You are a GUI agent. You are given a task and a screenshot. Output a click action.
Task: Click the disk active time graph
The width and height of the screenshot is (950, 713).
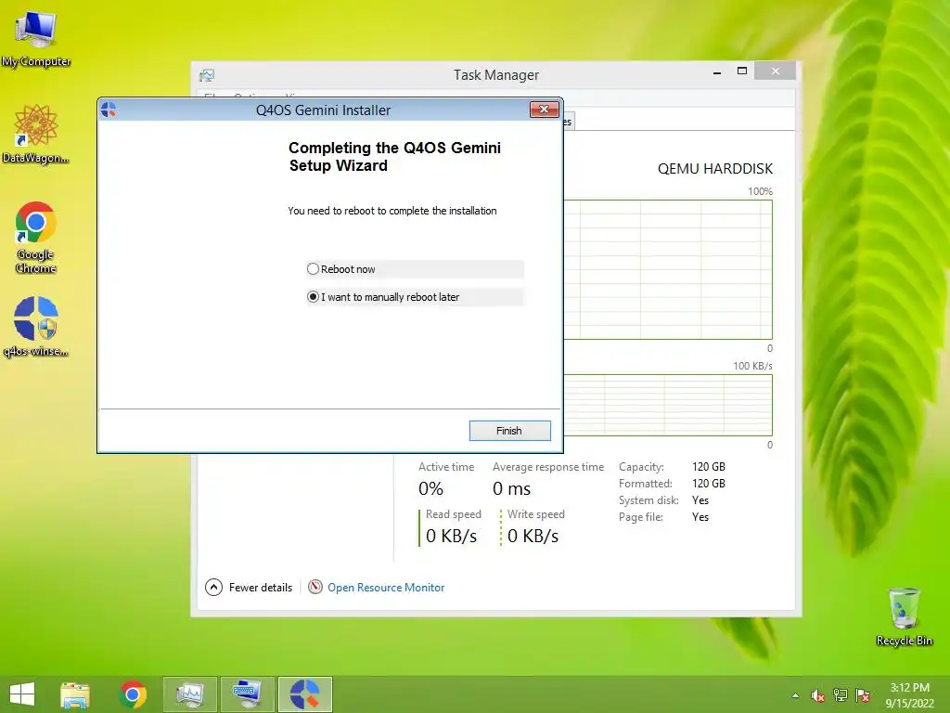[x=668, y=269]
